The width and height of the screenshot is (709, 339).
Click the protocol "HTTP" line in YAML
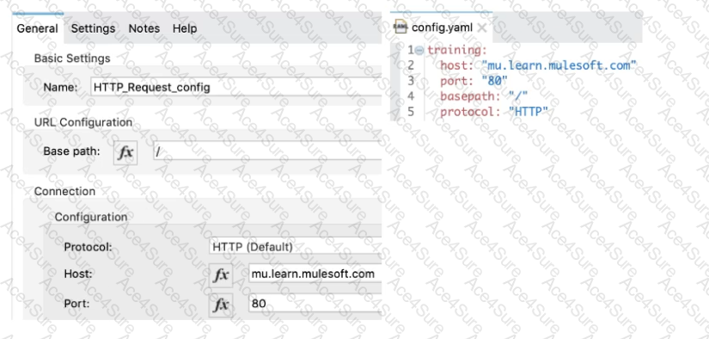[x=494, y=111]
